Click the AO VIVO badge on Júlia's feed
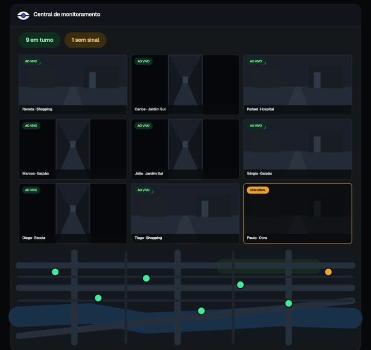 pyautogui.click(x=144, y=126)
